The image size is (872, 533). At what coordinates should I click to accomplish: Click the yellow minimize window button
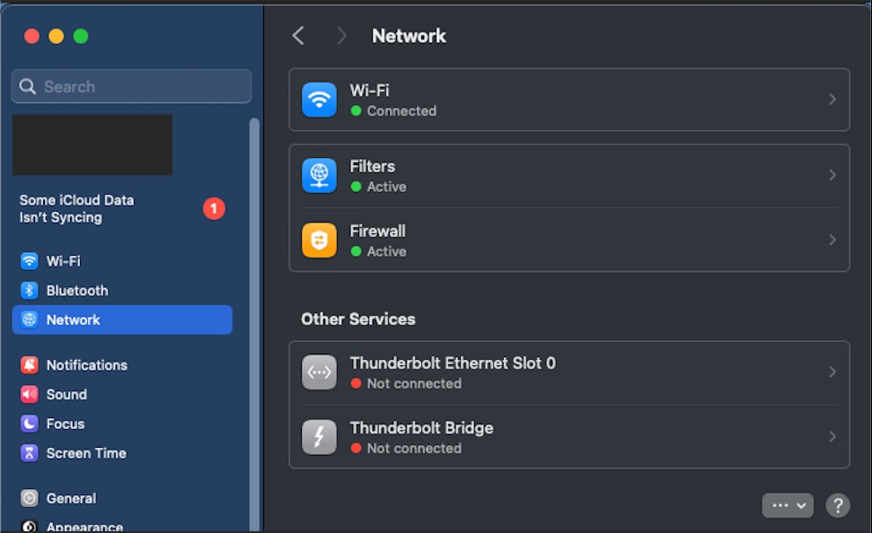point(57,36)
